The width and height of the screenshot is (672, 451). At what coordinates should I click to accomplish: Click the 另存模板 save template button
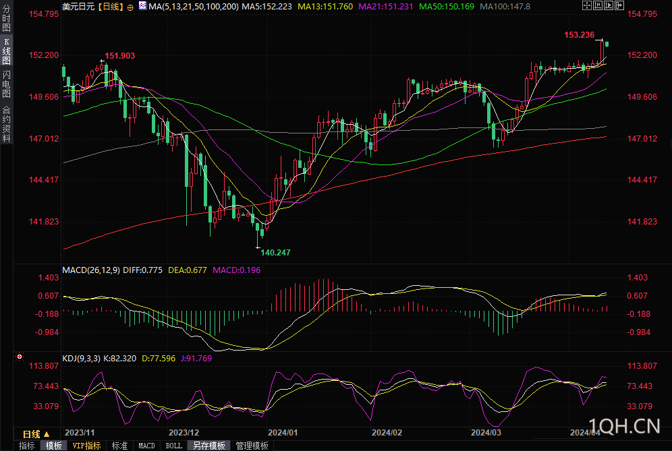pyautogui.click(x=208, y=446)
